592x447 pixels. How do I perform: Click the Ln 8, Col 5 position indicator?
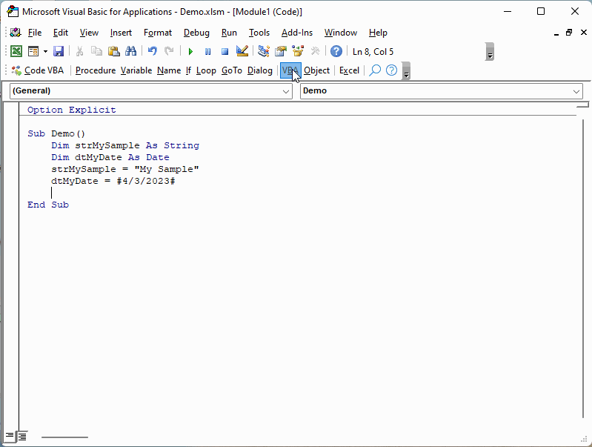373,52
